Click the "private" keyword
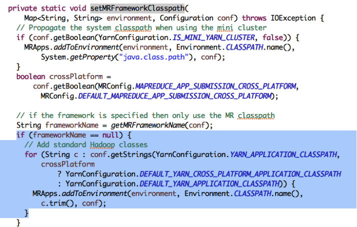 22,8
